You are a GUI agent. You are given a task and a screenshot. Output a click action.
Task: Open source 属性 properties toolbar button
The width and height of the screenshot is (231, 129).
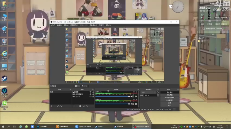click(77, 86)
